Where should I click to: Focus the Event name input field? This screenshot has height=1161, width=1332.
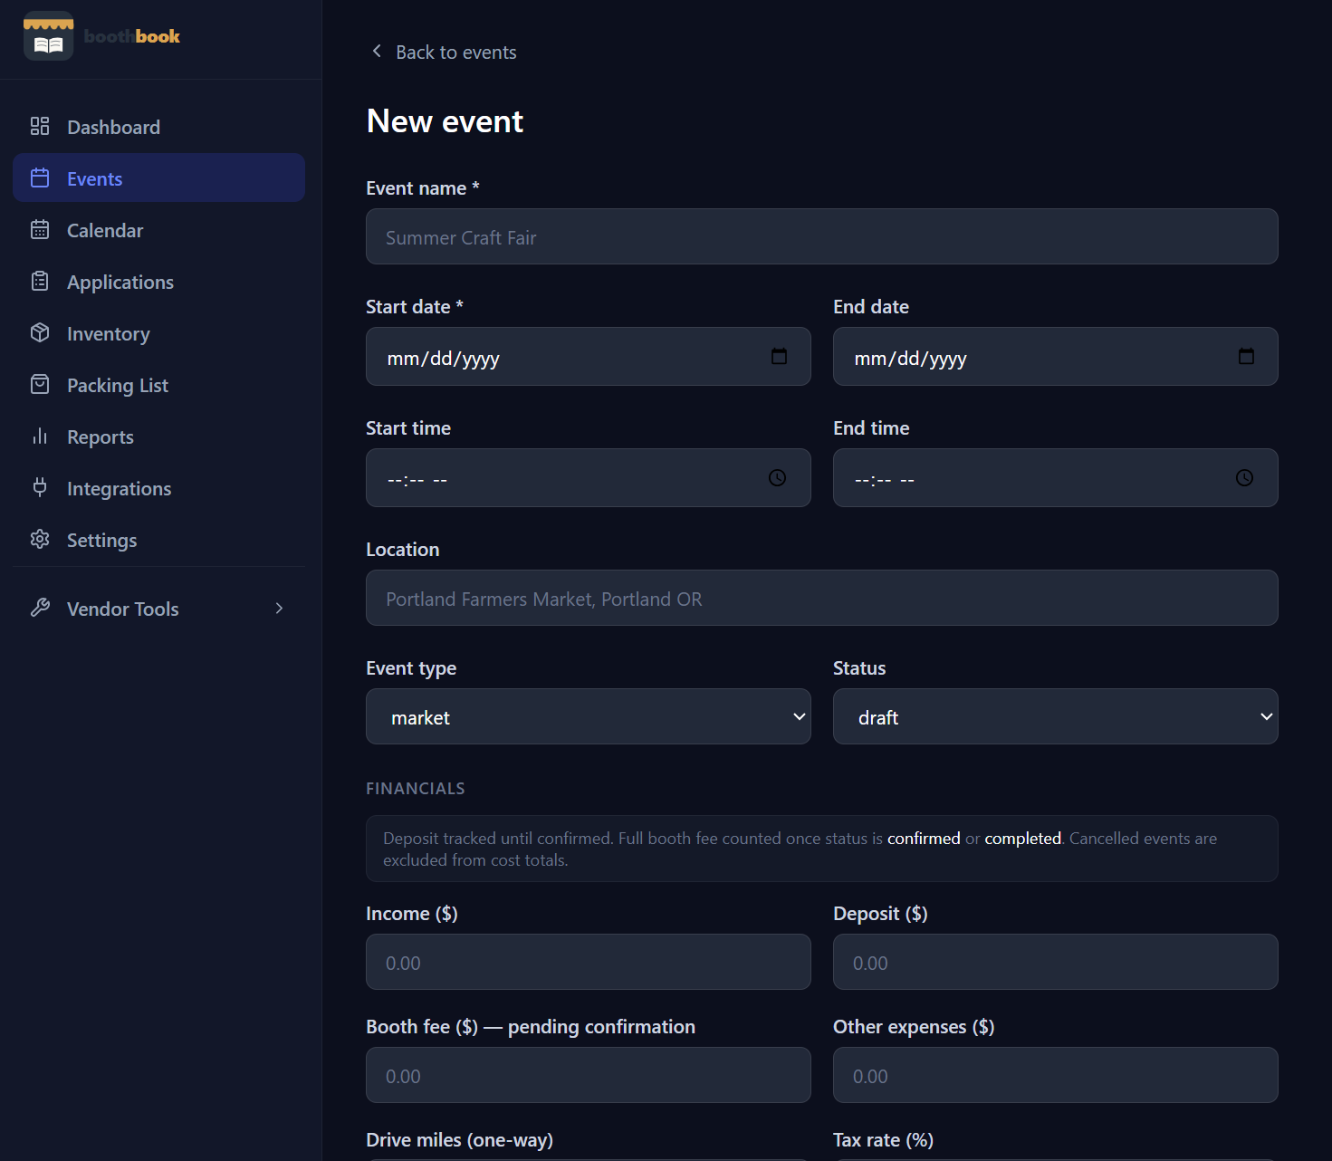tap(822, 236)
